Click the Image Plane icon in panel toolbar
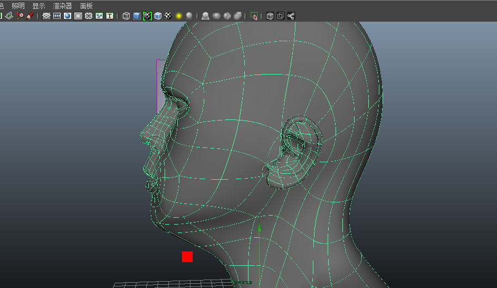 [x=9, y=16]
